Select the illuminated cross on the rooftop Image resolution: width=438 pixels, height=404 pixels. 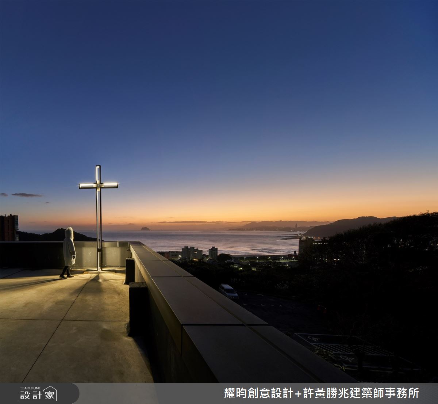98,185
